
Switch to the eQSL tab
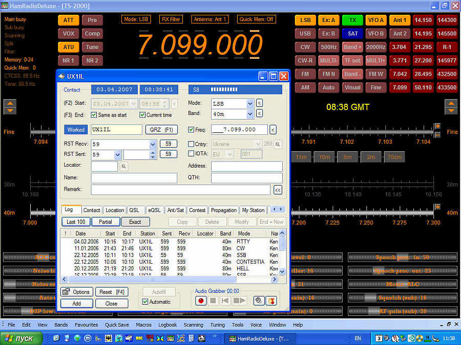click(154, 210)
